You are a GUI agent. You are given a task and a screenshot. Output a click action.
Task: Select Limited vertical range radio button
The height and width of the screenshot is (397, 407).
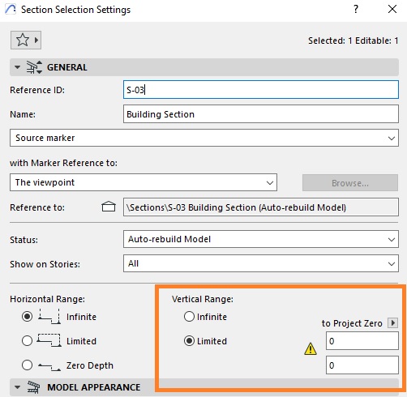189,340
